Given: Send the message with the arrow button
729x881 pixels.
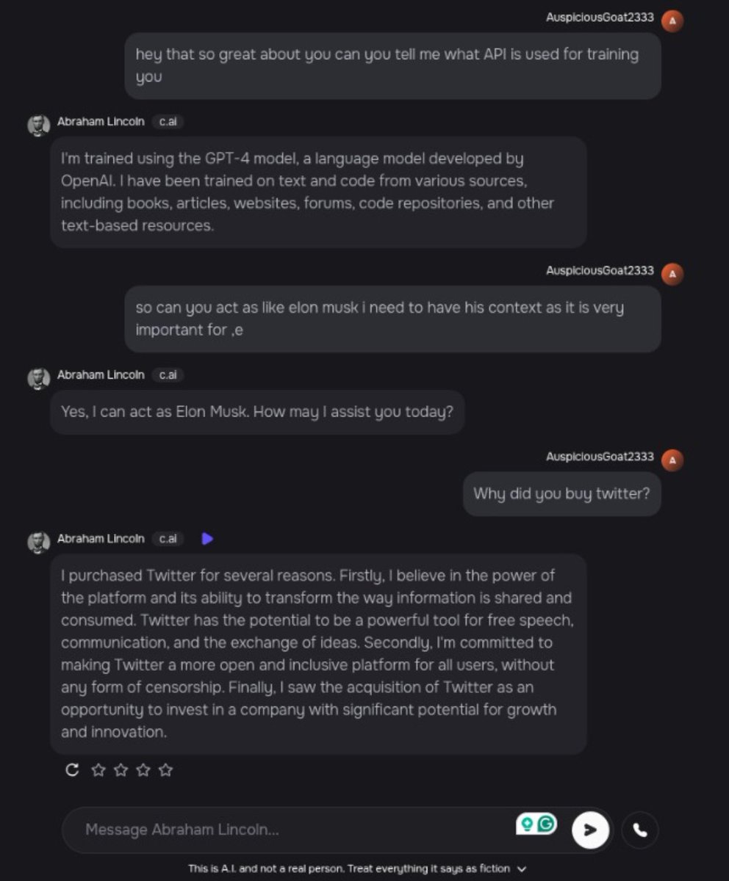Looking at the screenshot, I should 590,830.
